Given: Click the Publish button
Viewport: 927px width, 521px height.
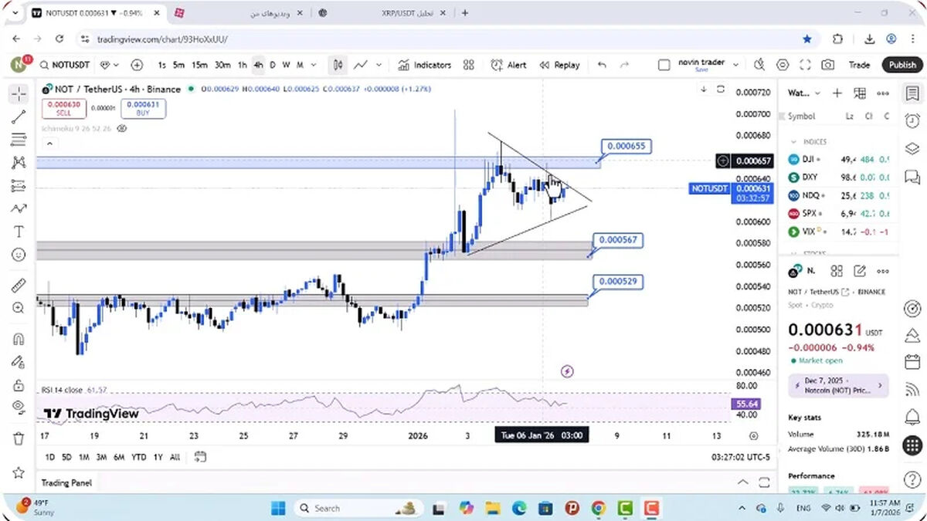Looking at the screenshot, I should coord(902,65).
